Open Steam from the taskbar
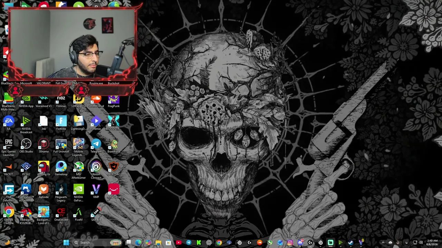 [x=350, y=242]
